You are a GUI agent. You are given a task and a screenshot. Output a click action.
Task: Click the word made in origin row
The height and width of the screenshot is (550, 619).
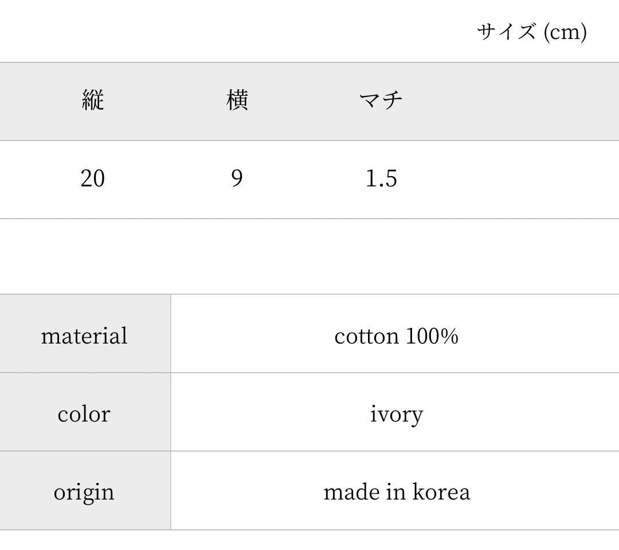pos(351,492)
